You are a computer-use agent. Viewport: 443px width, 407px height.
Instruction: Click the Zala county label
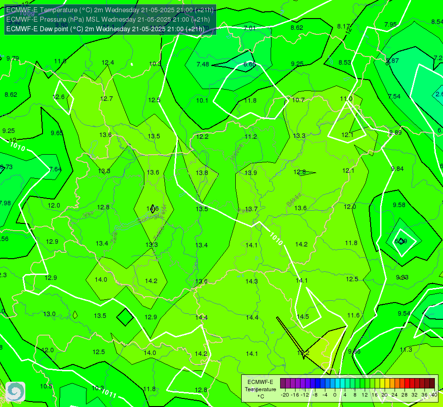[114, 238]
